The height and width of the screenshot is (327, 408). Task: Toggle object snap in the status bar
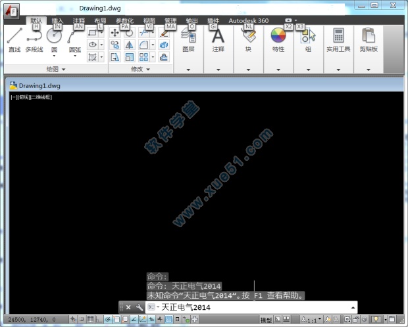pyautogui.click(x=116, y=320)
